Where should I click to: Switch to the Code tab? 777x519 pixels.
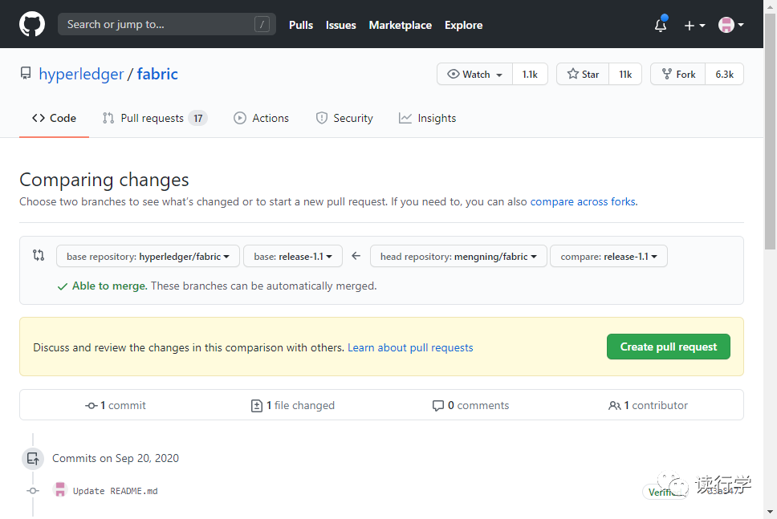click(54, 118)
